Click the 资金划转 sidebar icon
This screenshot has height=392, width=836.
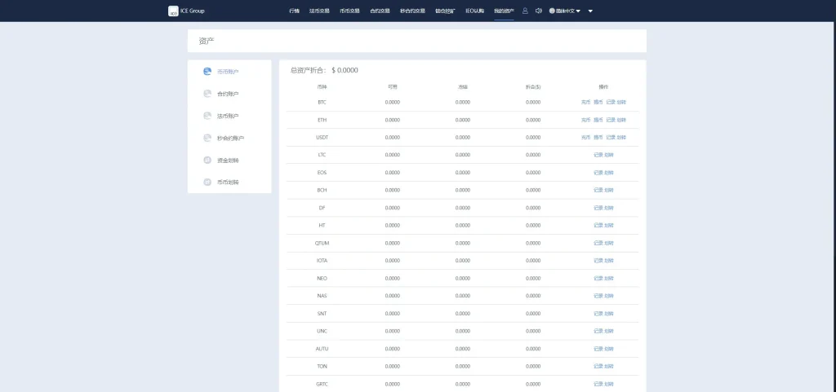click(207, 160)
